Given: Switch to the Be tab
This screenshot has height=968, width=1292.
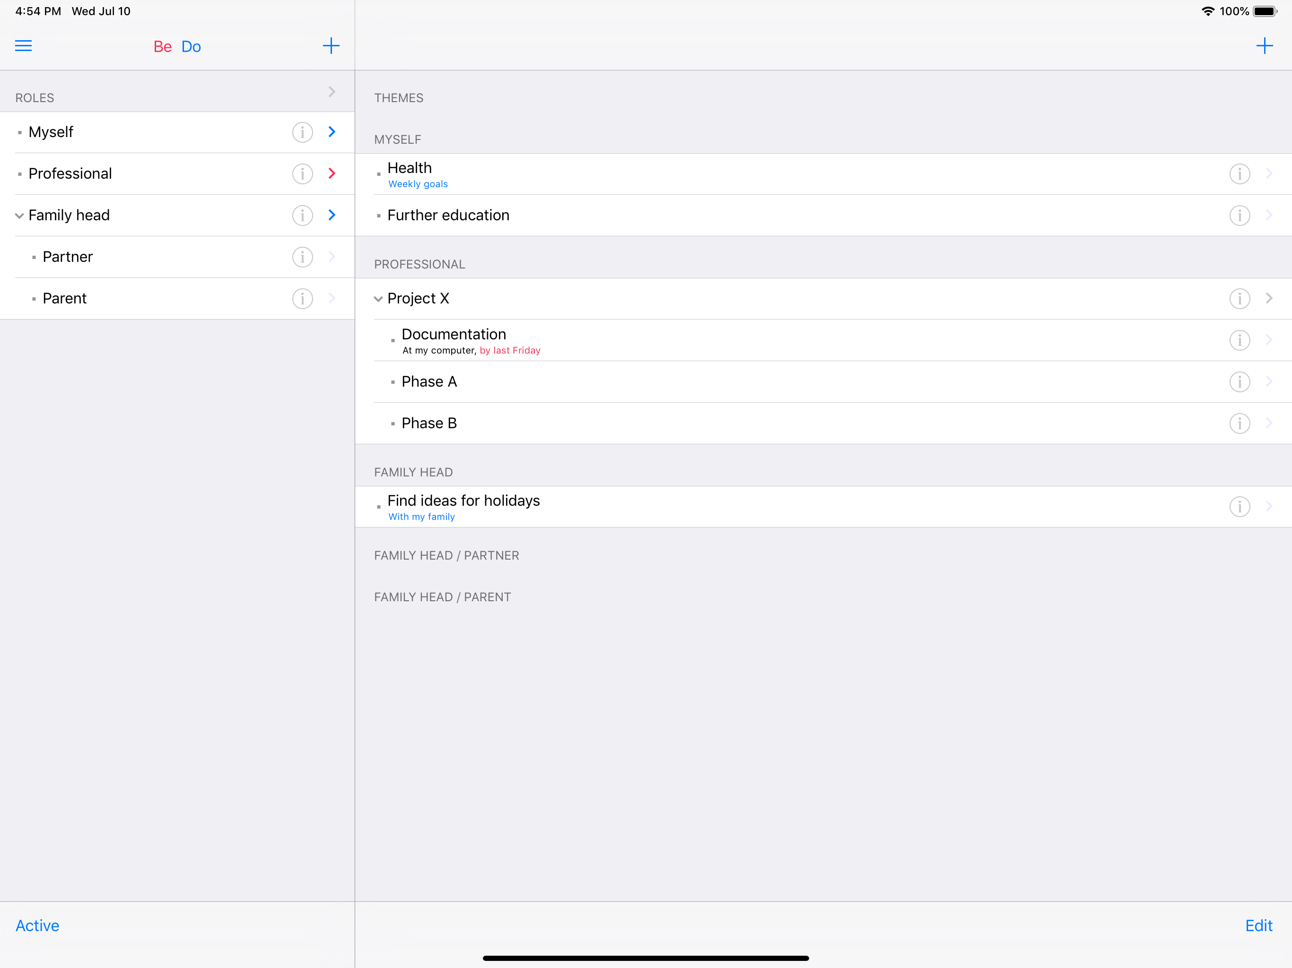Looking at the screenshot, I should (x=162, y=47).
